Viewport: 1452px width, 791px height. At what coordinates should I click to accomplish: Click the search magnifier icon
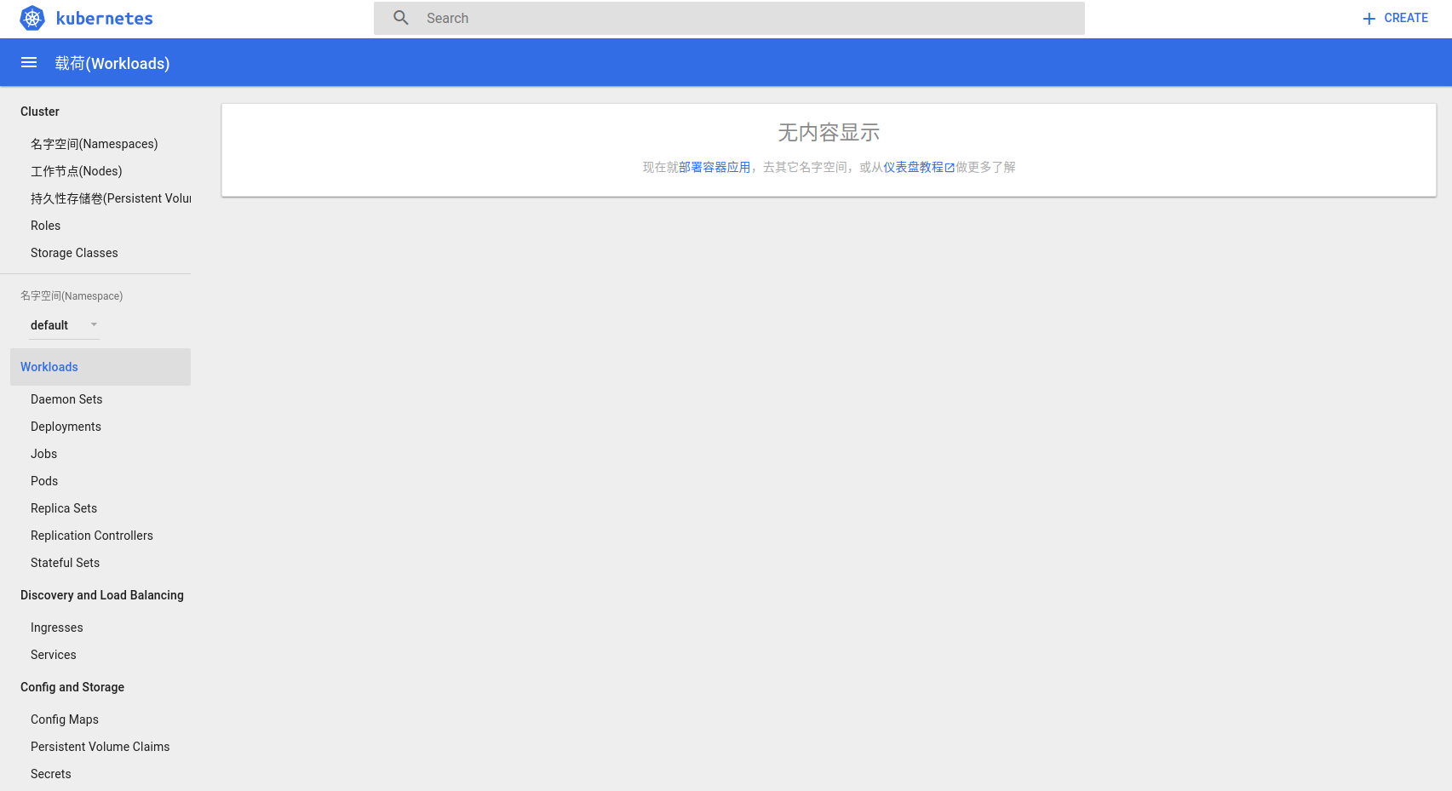(x=401, y=18)
